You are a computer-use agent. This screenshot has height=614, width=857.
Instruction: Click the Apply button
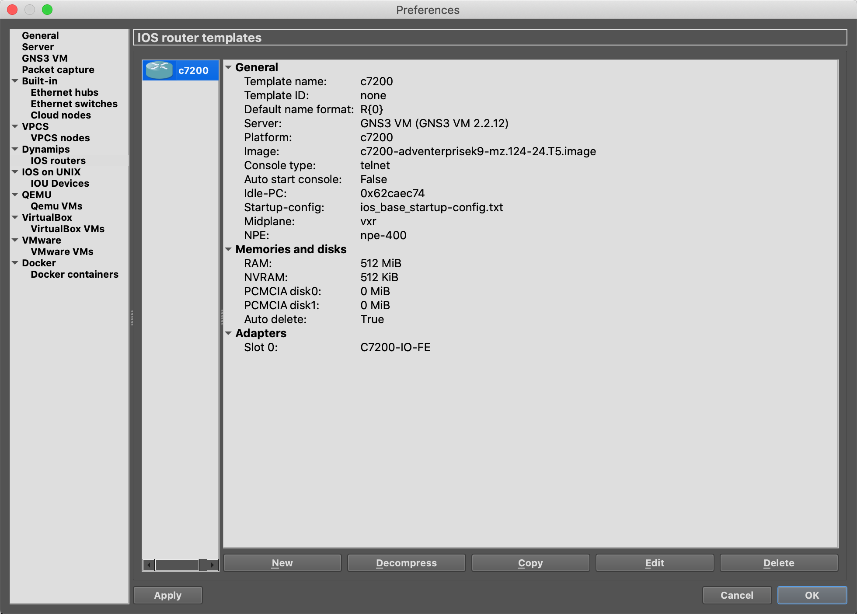click(167, 595)
